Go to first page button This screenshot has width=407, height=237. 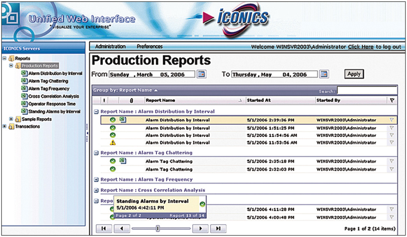(x=104, y=228)
